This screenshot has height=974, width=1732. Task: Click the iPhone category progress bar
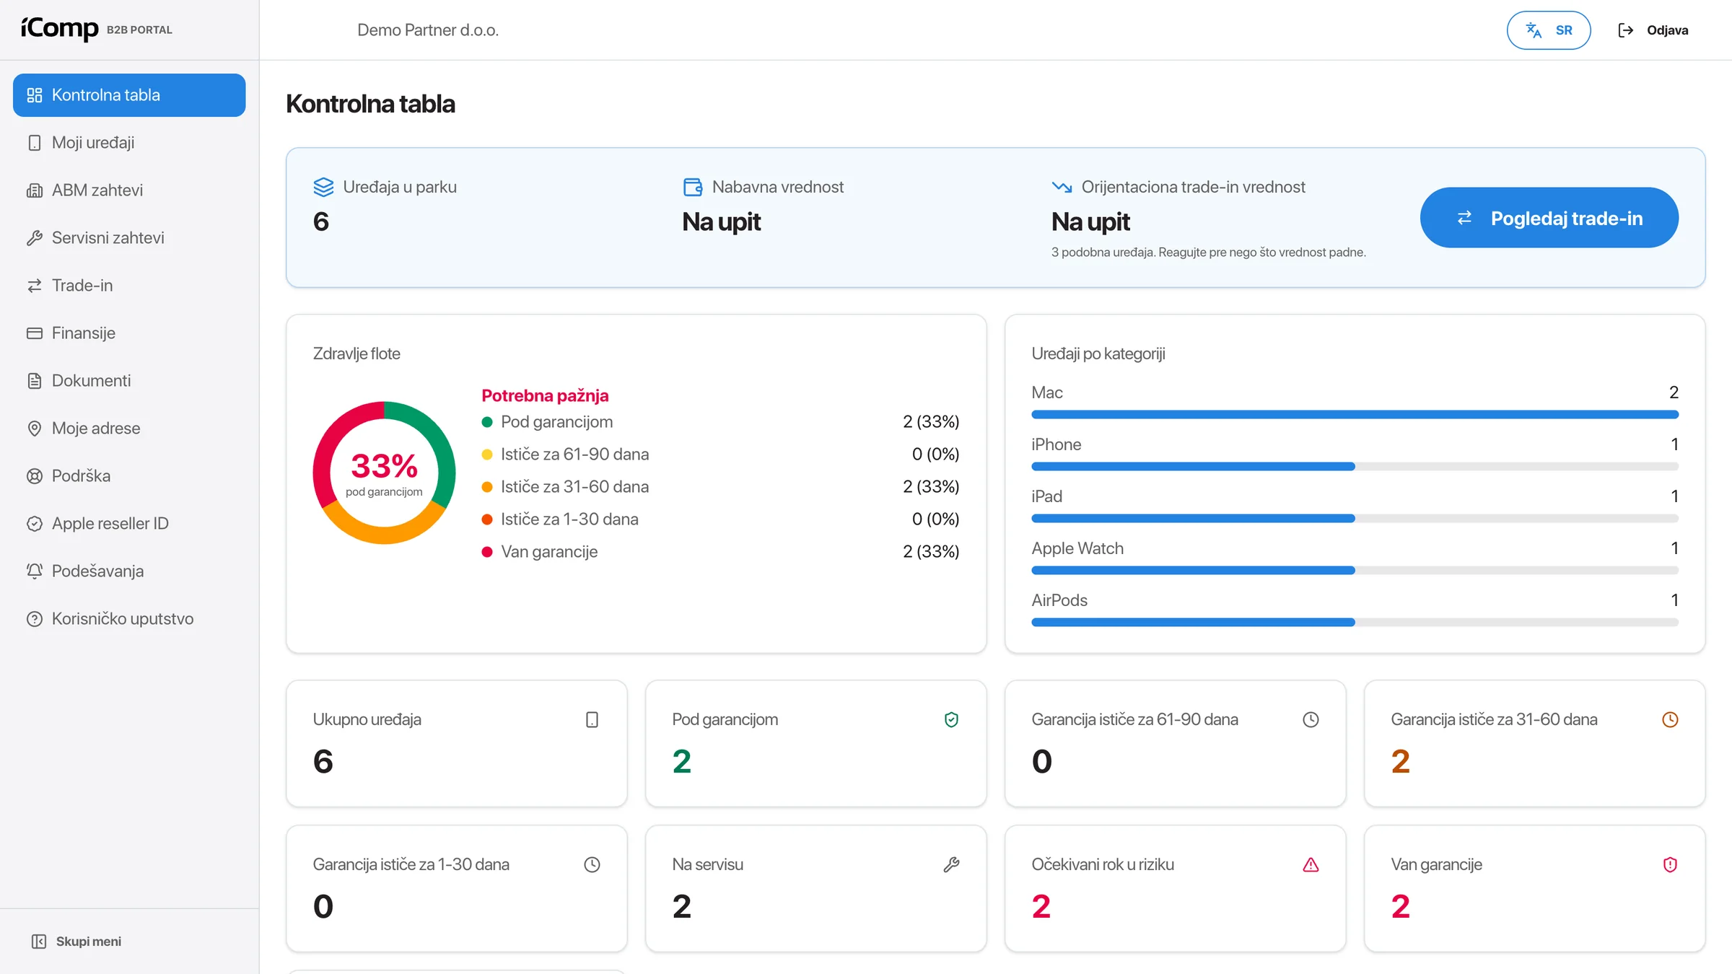tap(1355, 467)
